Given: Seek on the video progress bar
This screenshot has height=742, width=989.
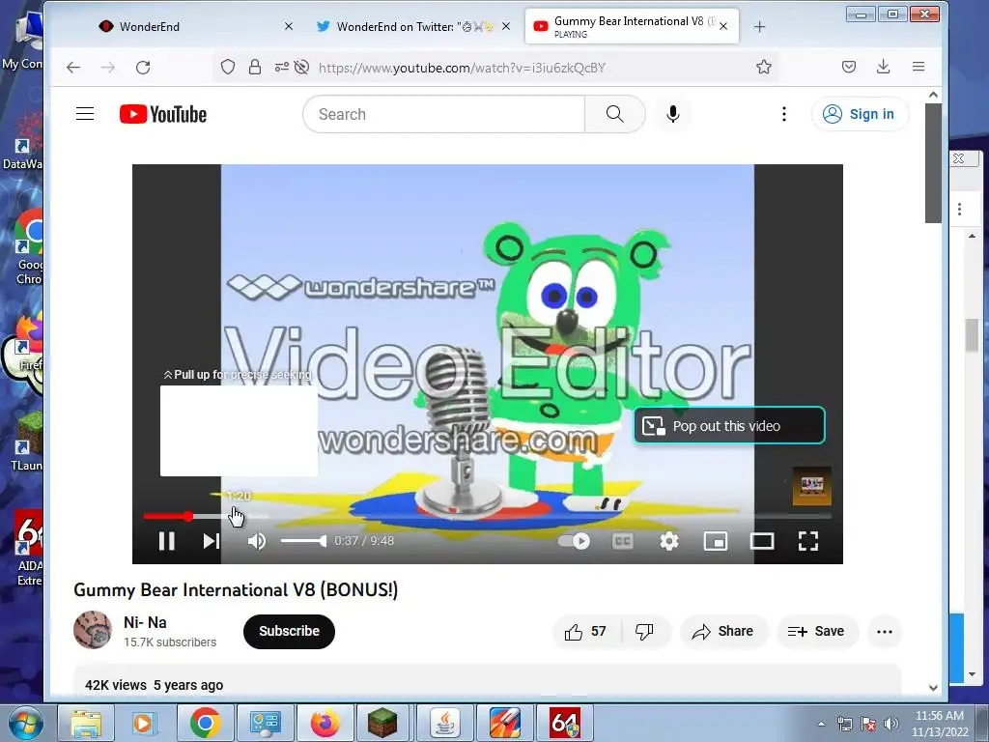Looking at the screenshot, I should tap(487, 516).
